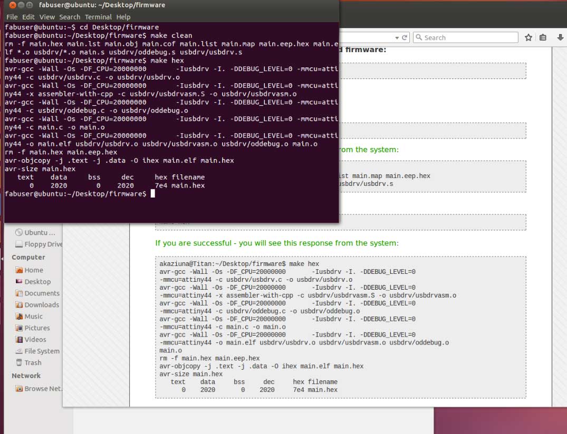Click the browser Search input field
The width and height of the screenshot is (567, 434).
pyautogui.click(x=466, y=37)
